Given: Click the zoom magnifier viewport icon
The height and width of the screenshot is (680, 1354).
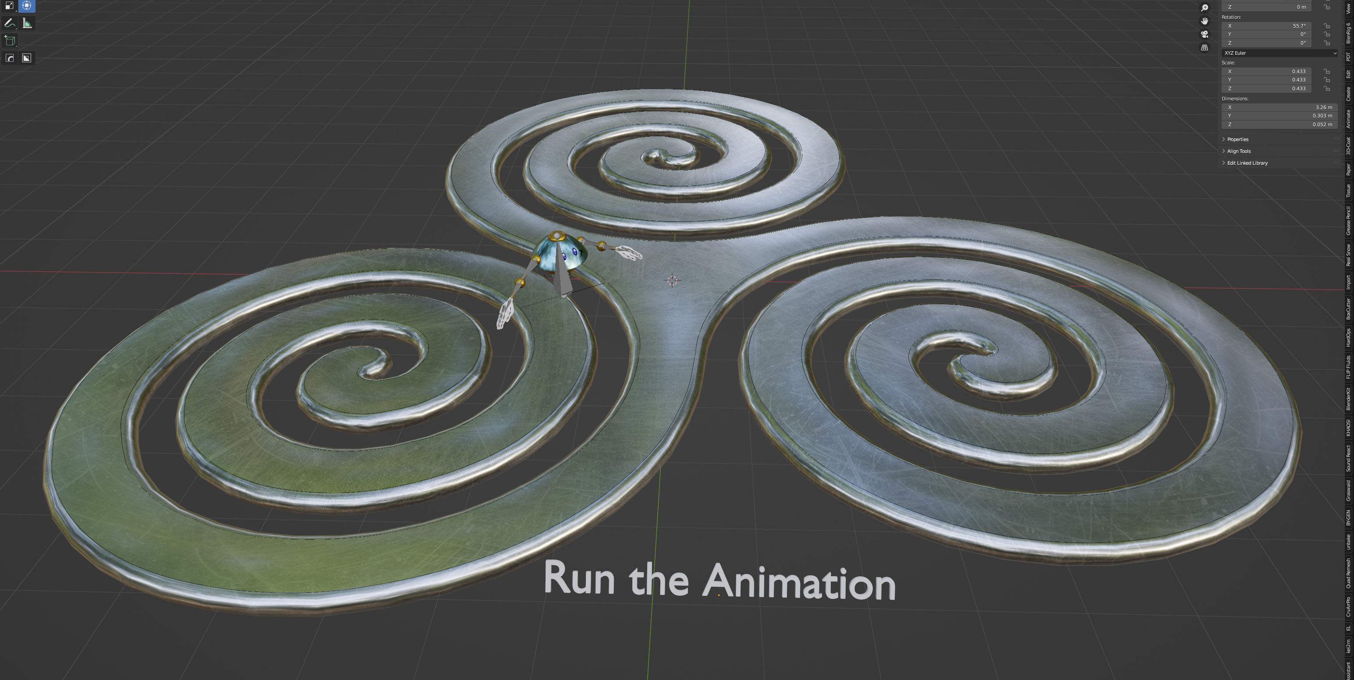Looking at the screenshot, I should tap(1205, 8).
